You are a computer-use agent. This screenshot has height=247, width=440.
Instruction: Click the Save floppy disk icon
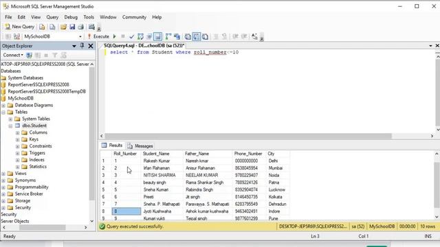(x=72, y=27)
